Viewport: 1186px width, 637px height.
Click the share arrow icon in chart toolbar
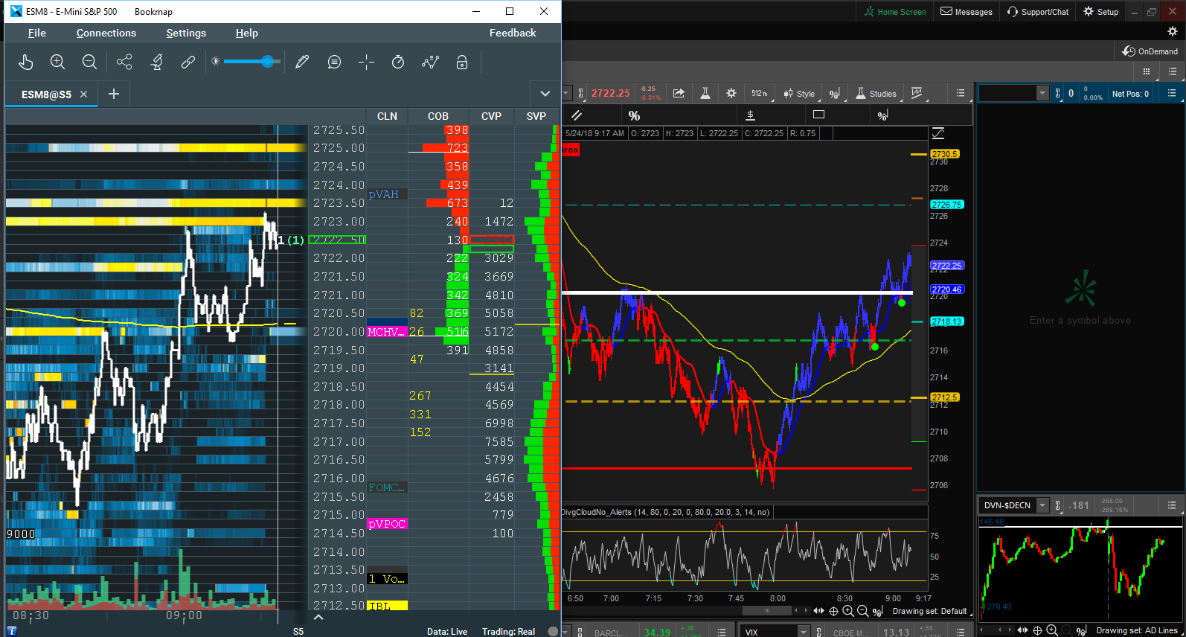pos(679,93)
